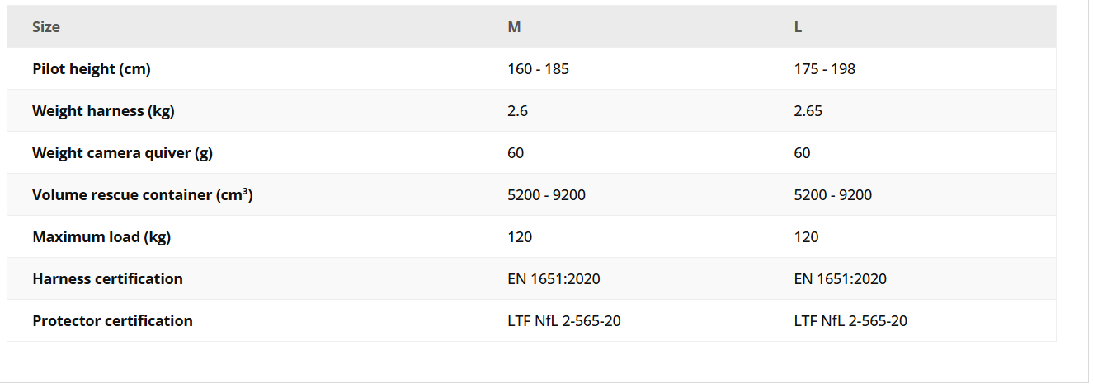The height and width of the screenshot is (392, 1093).
Task: Click the Size column header
Action: pos(46,27)
